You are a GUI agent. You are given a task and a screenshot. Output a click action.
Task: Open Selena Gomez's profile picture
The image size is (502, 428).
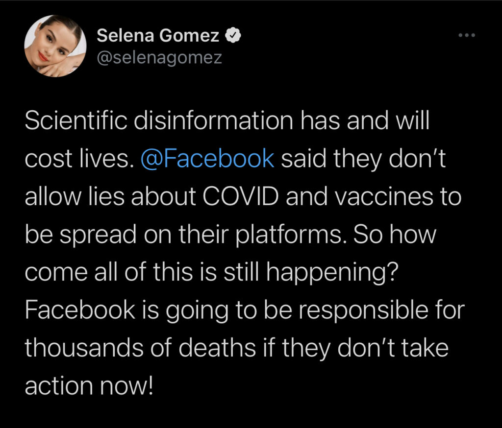click(x=55, y=46)
